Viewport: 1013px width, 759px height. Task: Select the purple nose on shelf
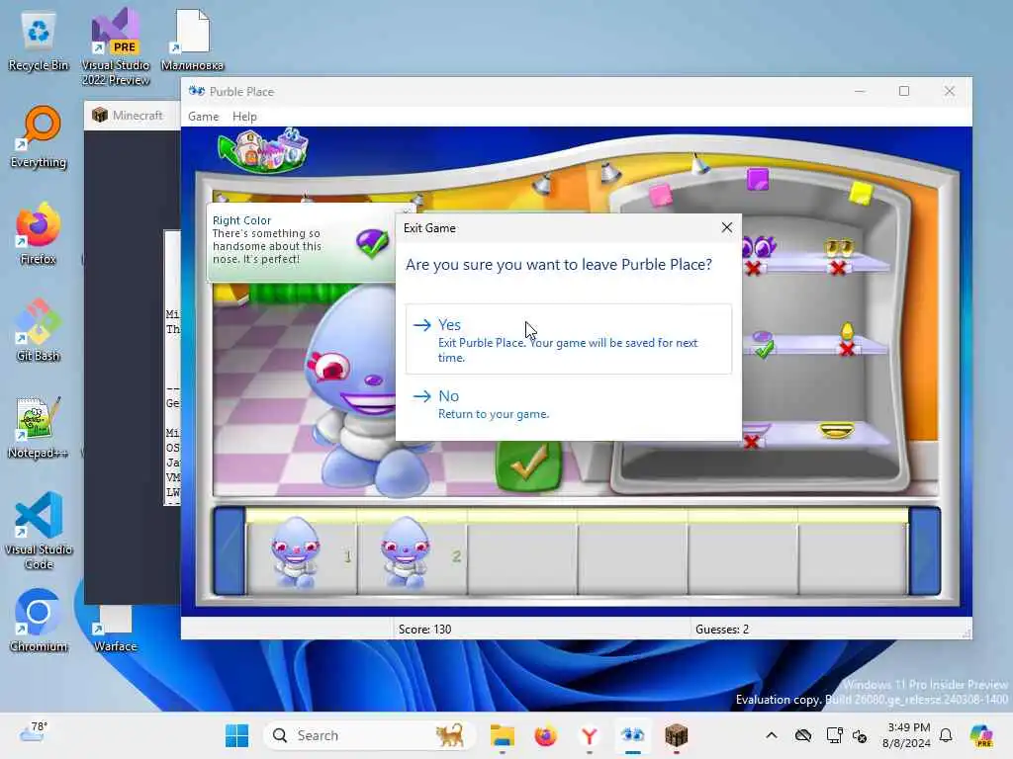point(763,336)
